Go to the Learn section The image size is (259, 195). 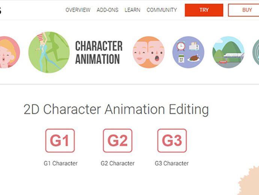tap(132, 10)
